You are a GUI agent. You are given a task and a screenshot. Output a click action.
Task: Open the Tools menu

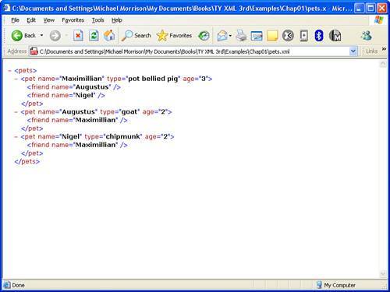[x=97, y=20]
